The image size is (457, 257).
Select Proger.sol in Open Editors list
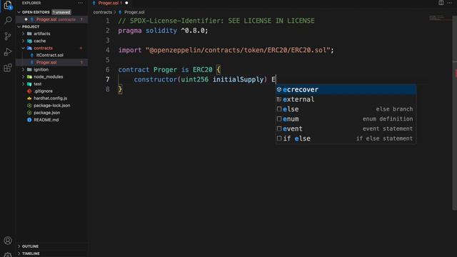tap(52, 19)
